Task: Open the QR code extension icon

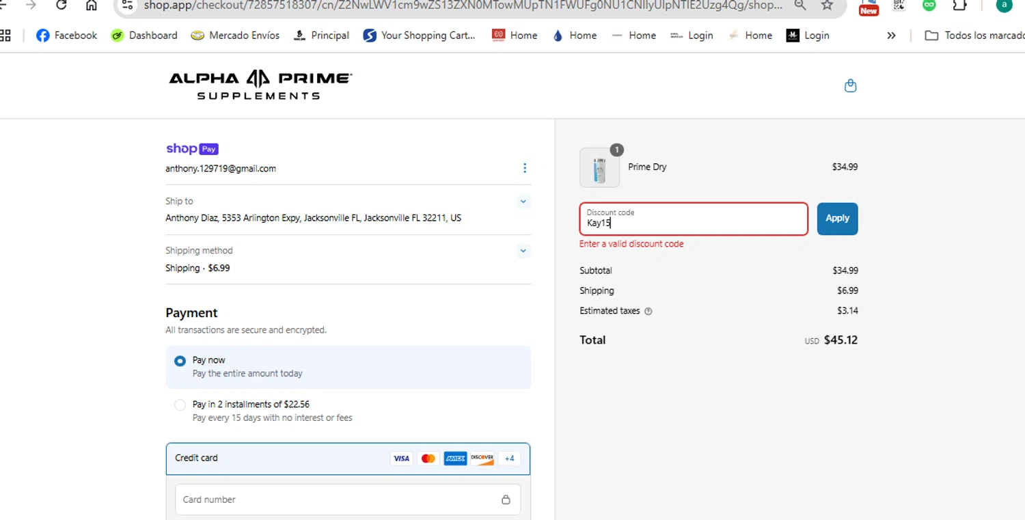Action: [x=899, y=5]
